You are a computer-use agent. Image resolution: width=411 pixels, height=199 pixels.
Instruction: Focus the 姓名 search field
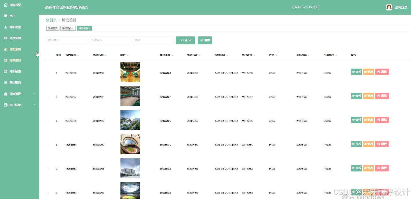click(153, 40)
